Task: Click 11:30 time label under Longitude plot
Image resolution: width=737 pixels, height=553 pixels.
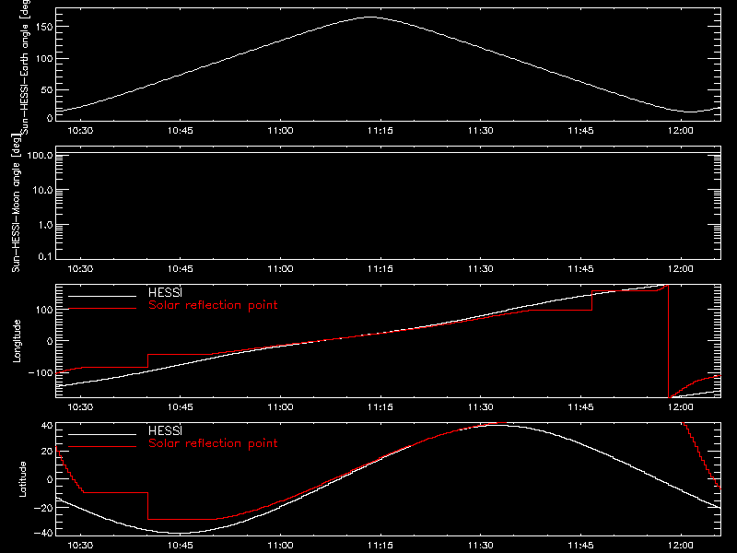Action: (480, 406)
